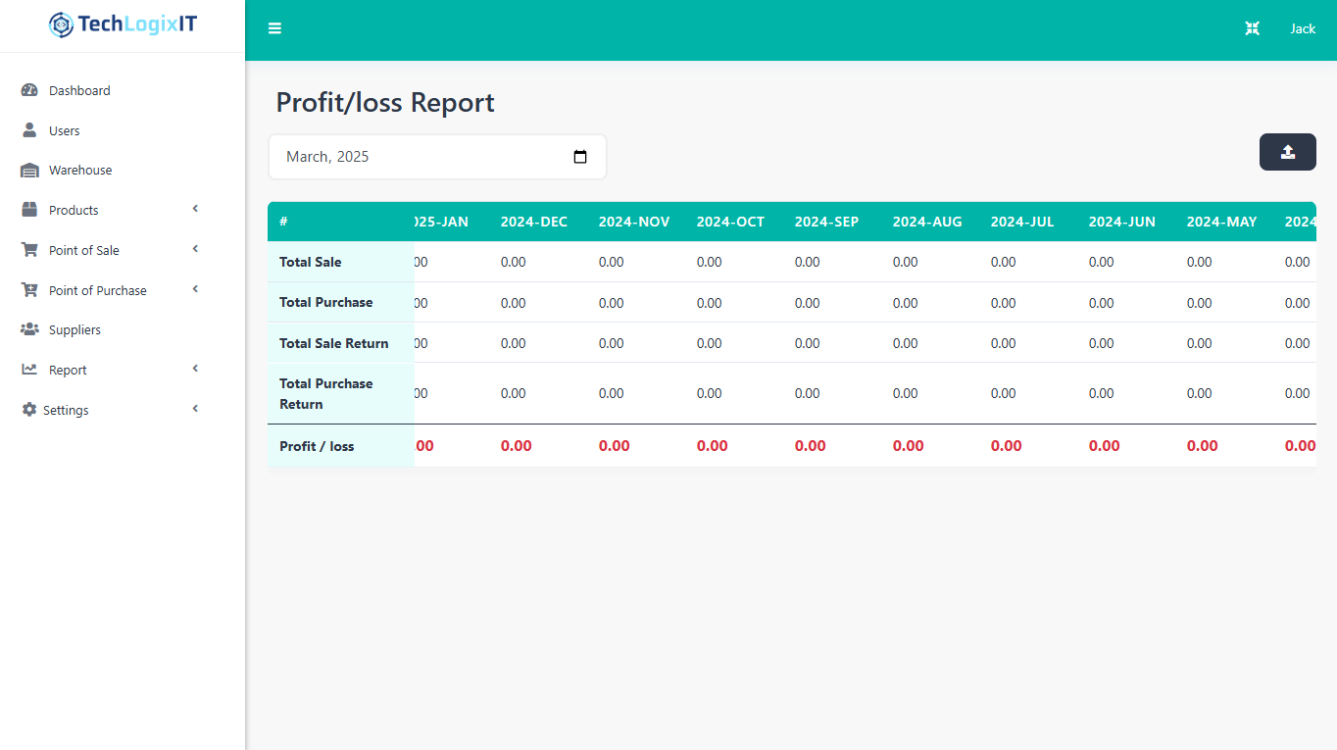1337x750 pixels.
Task: Open the Point of Purchase menu
Action: click(97, 290)
